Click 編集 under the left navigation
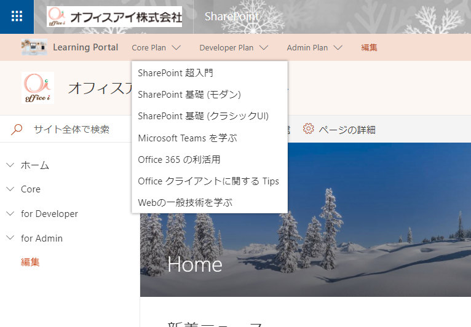This screenshot has width=471, height=327. tap(30, 262)
